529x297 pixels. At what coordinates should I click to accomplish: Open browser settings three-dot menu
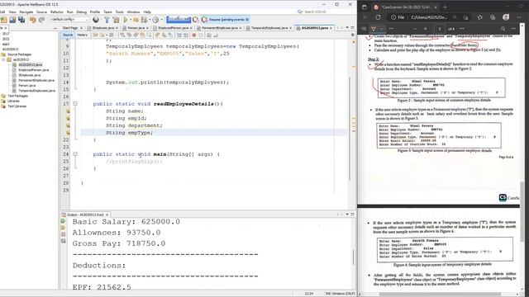click(x=520, y=17)
